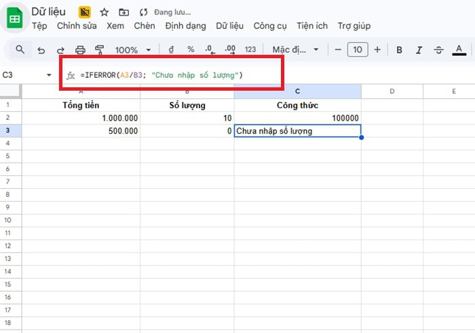Star the Dữ liệu document

(104, 12)
